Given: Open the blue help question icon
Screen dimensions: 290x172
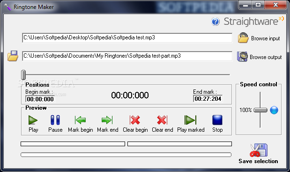Looking at the screenshot, I should (216, 22).
